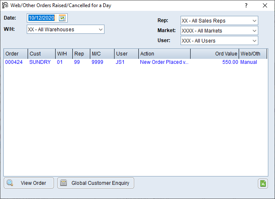
Task: Click the application icon in title bar
Action: click(x=5, y=5)
